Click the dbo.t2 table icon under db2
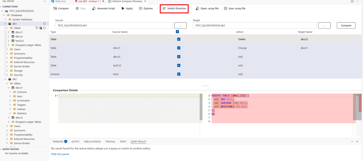 click(13, 118)
